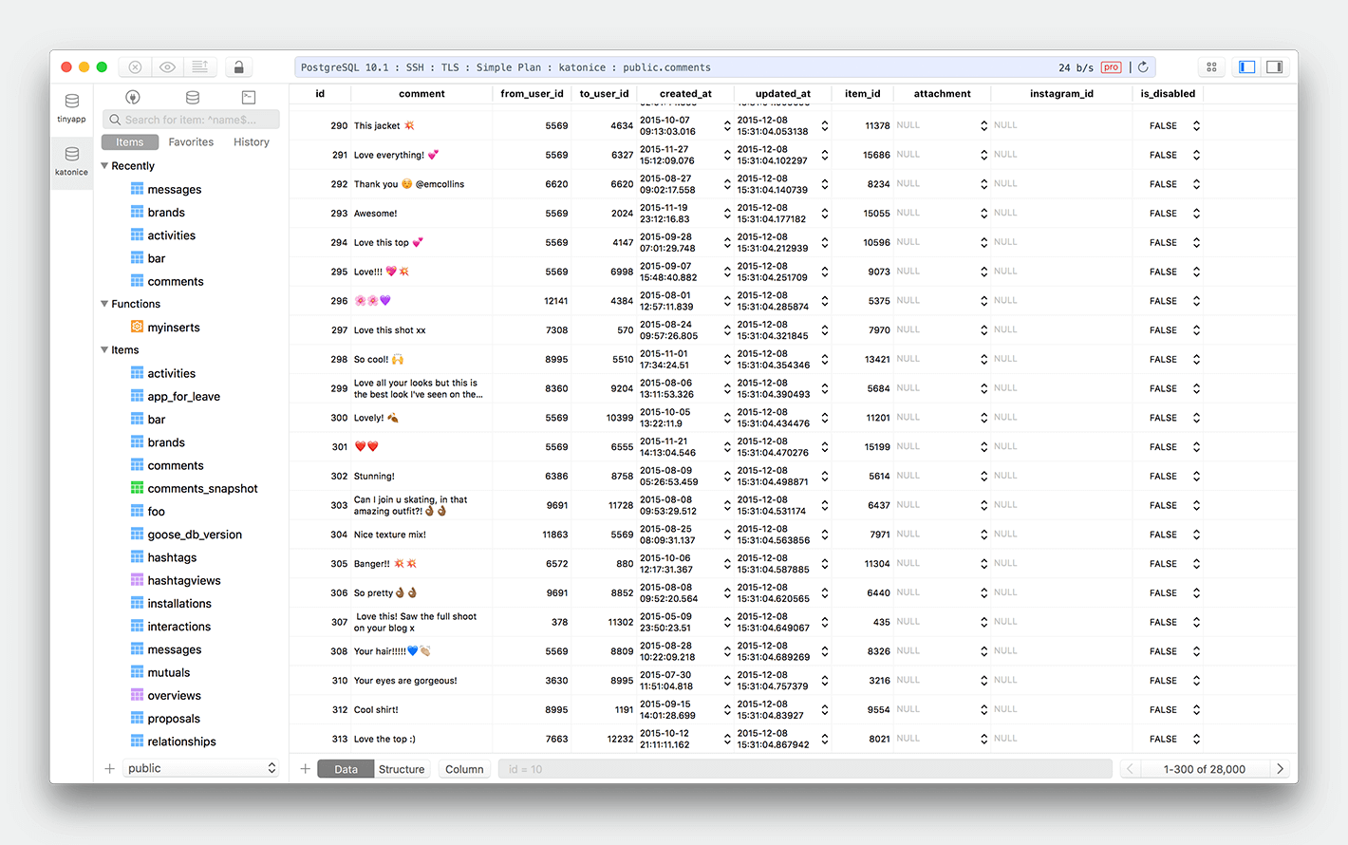This screenshot has height=845, width=1348.
Task: Switch to the Favorites tab
Action: click(191, 142)
